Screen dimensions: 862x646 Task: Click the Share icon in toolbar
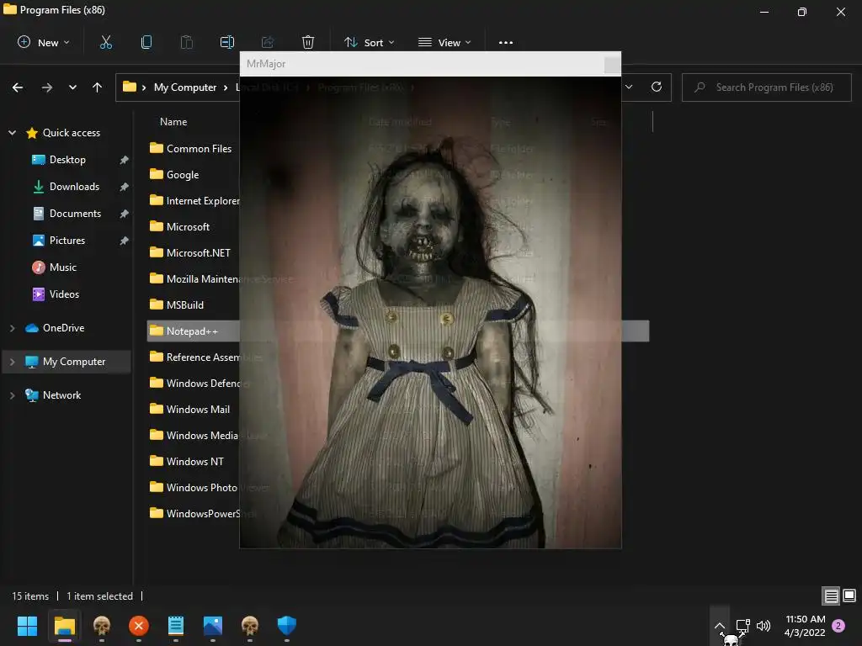268,42
